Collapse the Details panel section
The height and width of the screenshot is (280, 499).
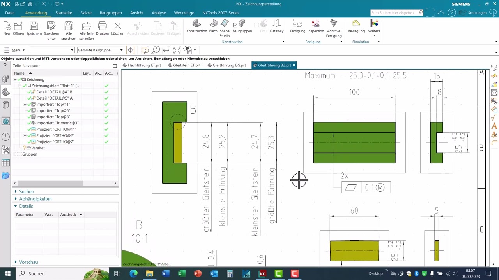pyautogui.click(x=26, y=206)
